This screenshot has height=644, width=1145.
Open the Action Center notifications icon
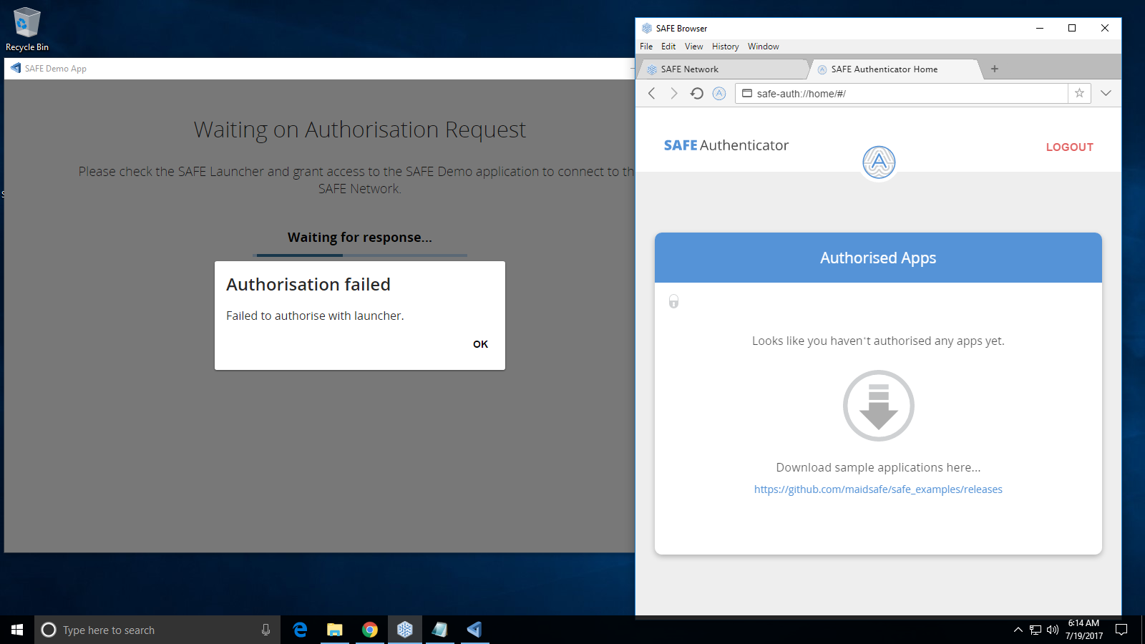[1122, 630]
